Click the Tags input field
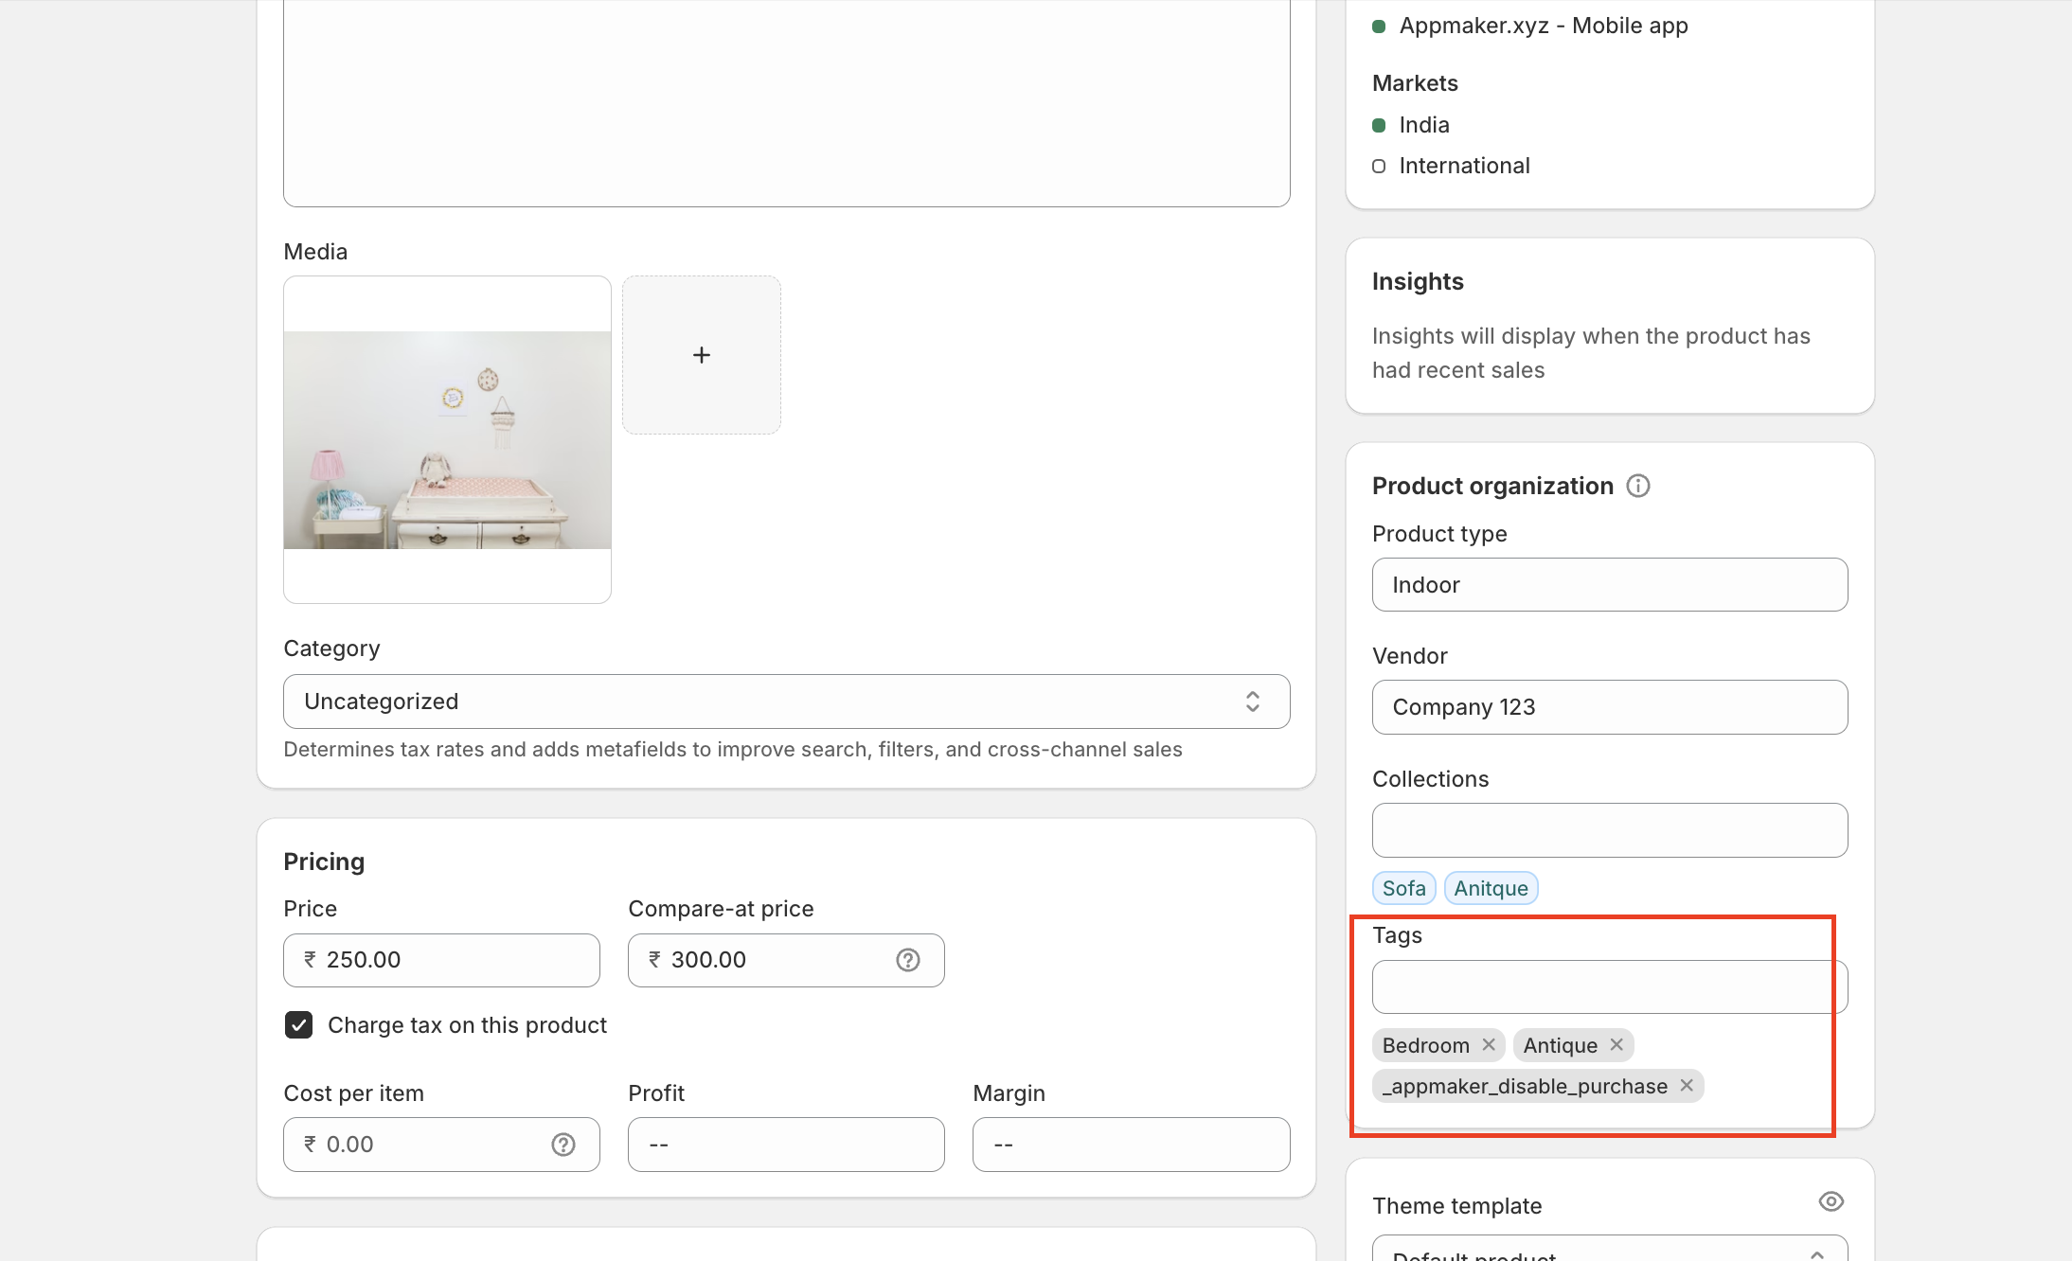 (1610, 986)
